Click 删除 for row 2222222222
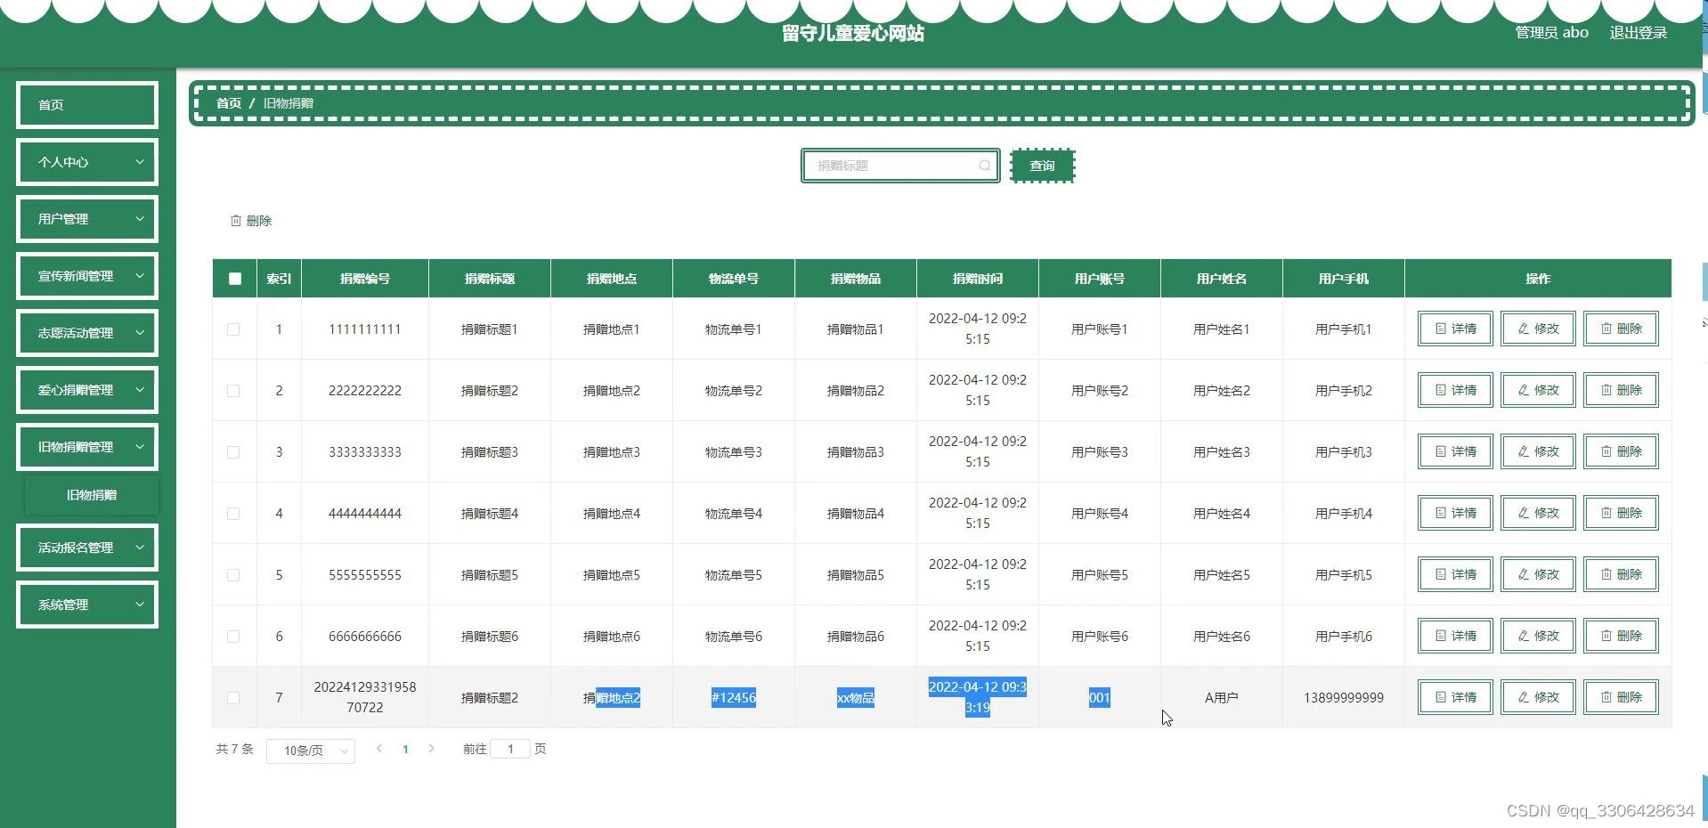1708x828 pixels. [1621, 390]
